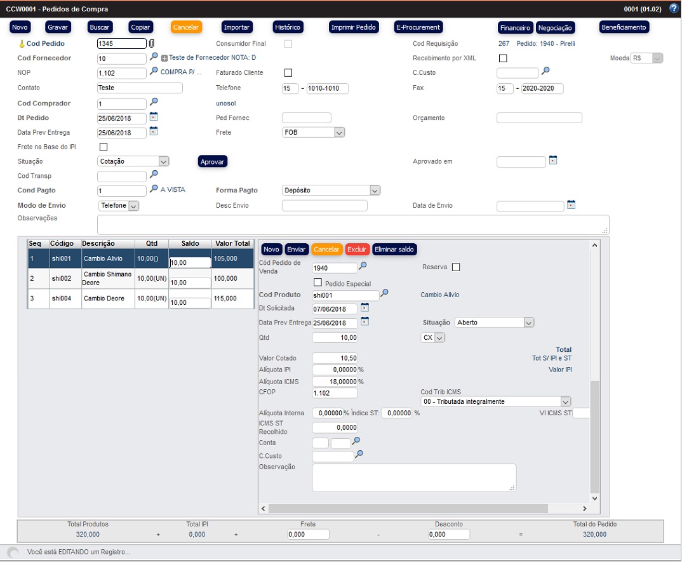Open the Histórico toolbar item

288,27
